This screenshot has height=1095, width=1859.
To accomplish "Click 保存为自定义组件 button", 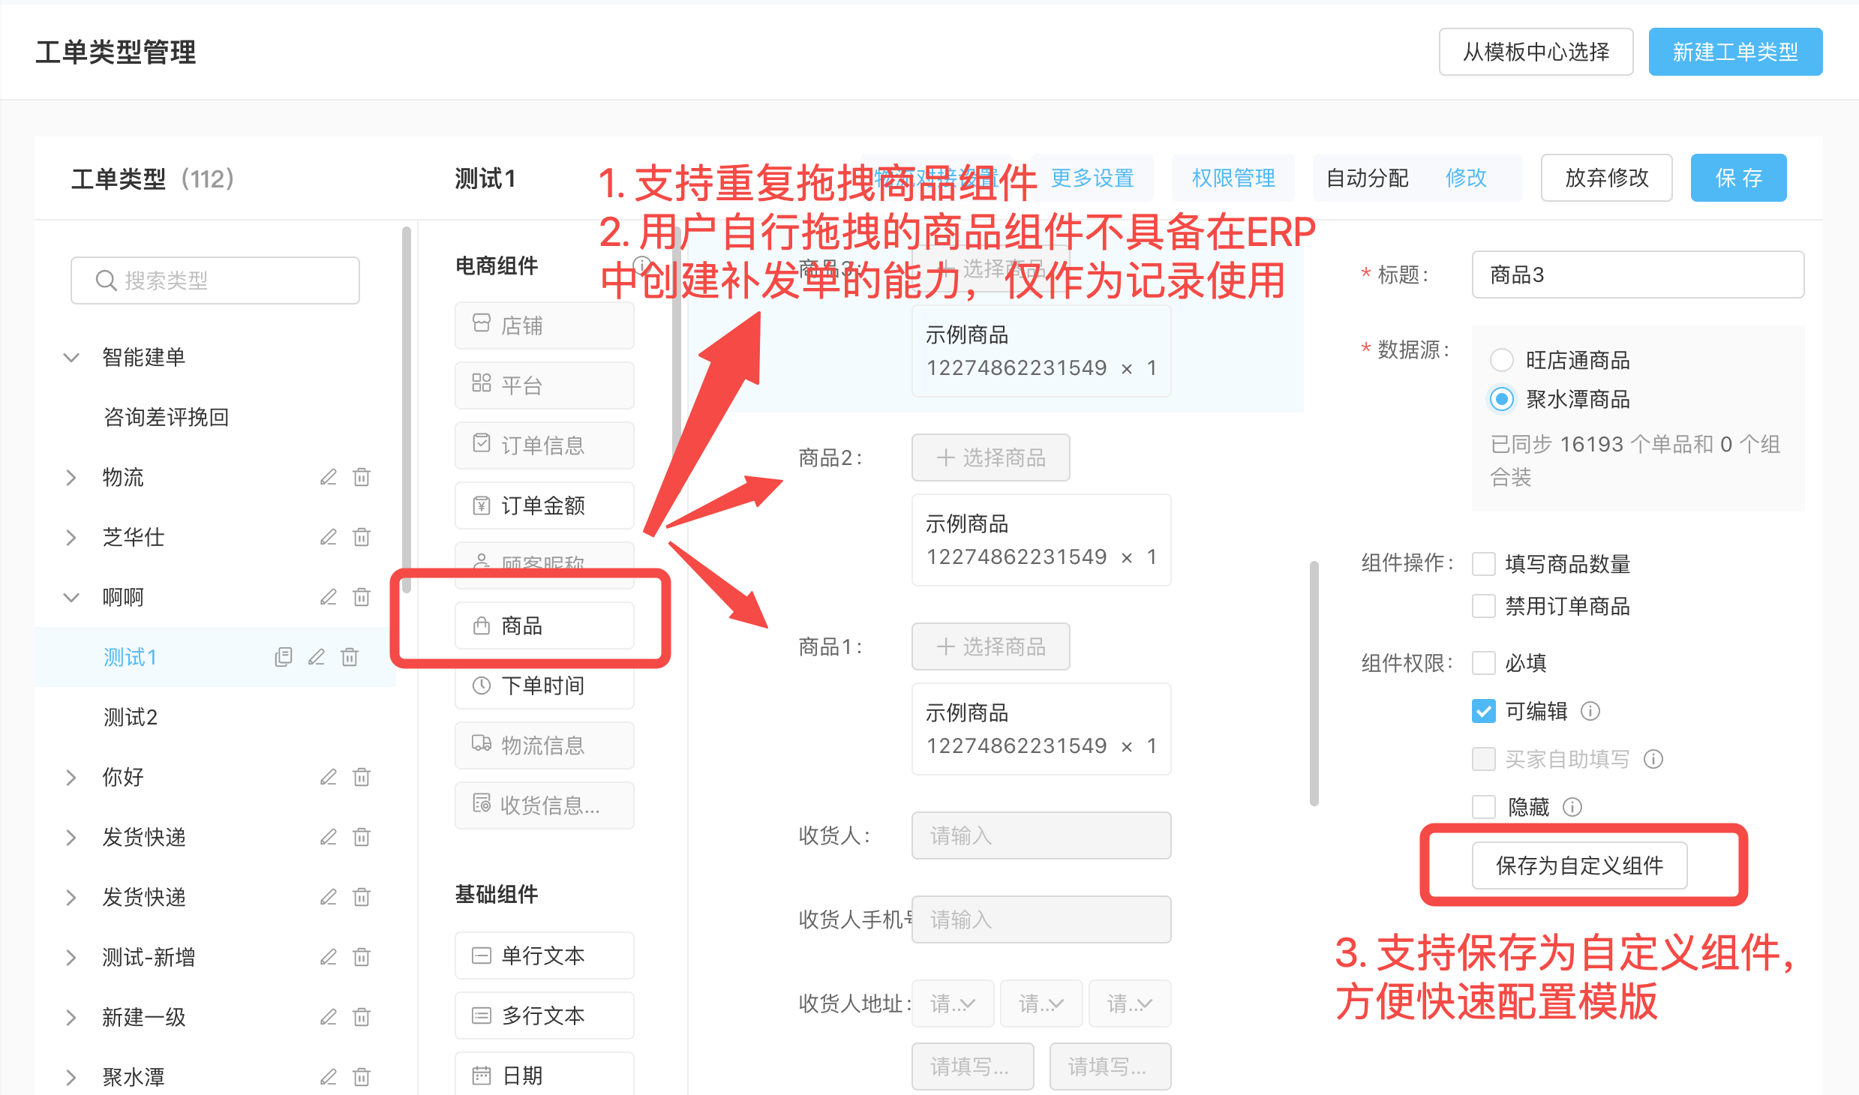I will (1579, 865).
